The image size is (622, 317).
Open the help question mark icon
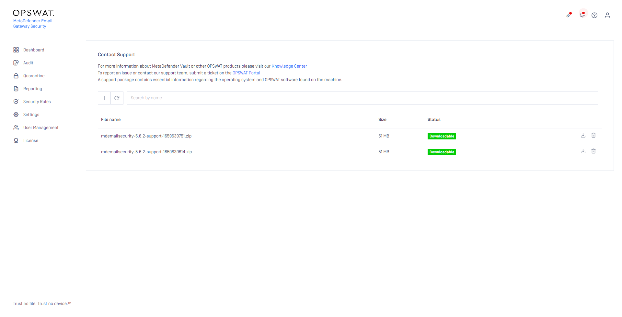click(594, 15)
